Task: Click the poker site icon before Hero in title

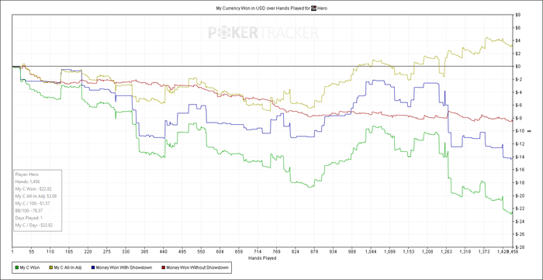Action: pyautogui.click(x=313, y=9)
